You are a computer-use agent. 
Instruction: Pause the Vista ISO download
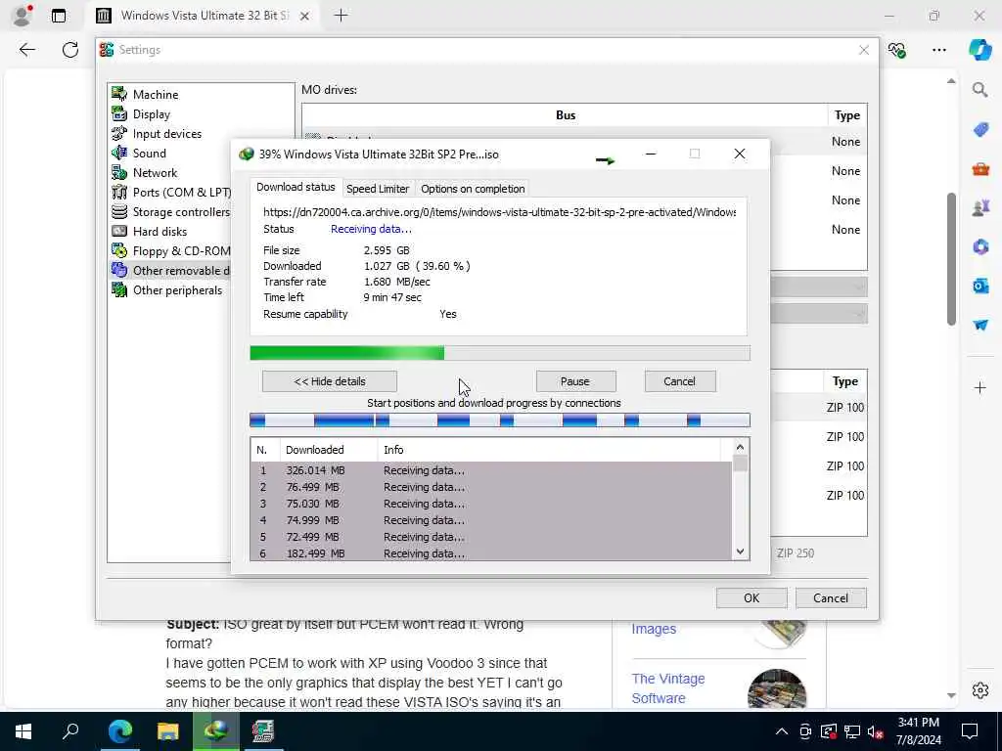[x=575, y=381]
